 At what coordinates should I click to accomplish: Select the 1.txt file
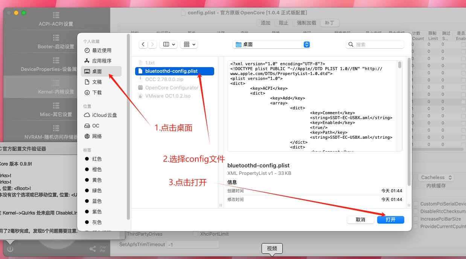pyautogui.click(x=175, y=63)
